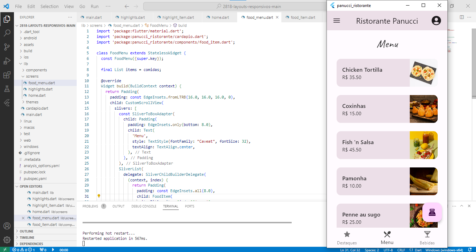Open the Edit menu
The width and height of the screenshot is (476, 252).
point(31,6)
